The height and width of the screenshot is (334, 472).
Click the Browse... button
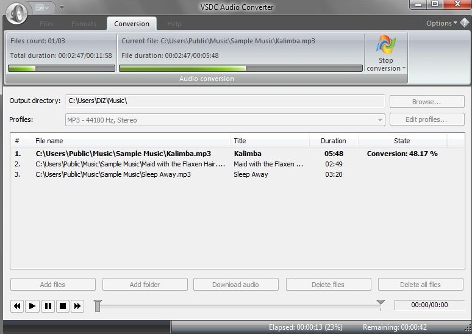[x=427, y=102]
